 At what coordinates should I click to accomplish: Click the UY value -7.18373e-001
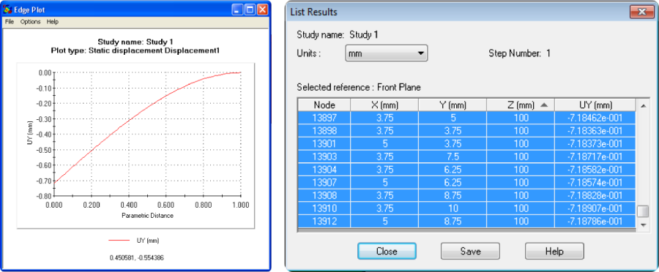(595, 144)
